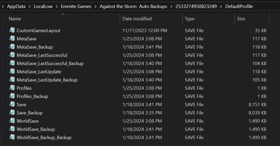Select the Profiles file icon
Screen dimensions: 280x146
pos(12,88)
